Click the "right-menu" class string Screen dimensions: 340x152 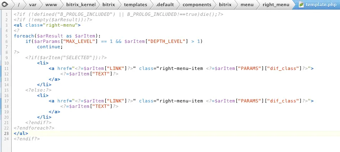[x=60, y=25]
